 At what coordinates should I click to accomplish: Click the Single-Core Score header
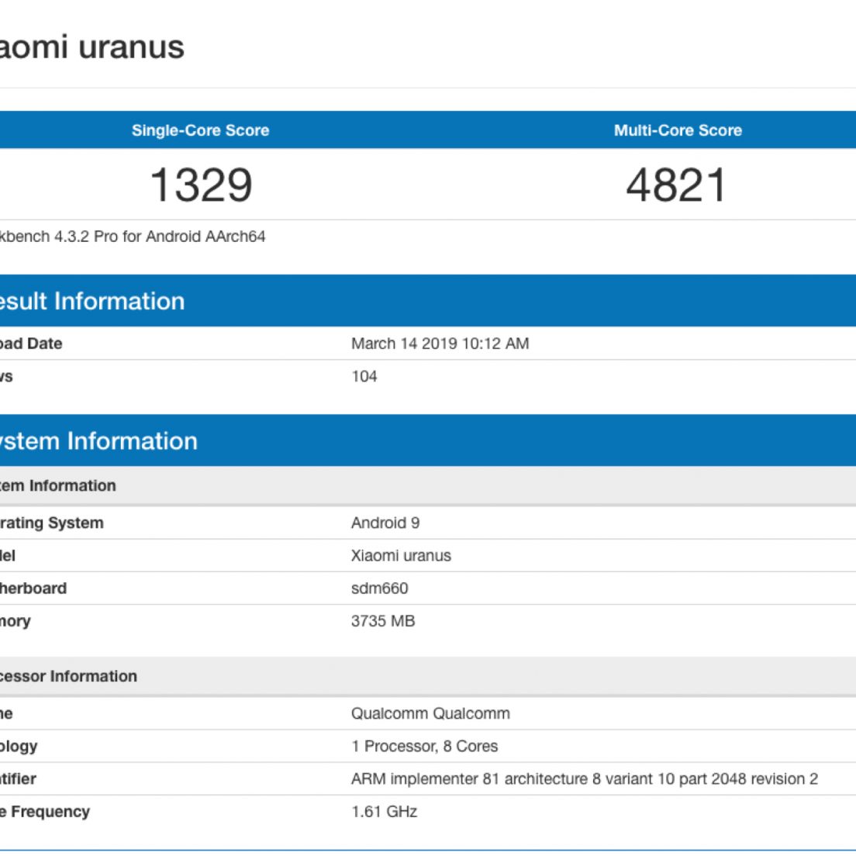coord(200,130)
